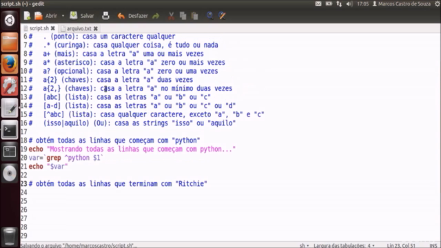Cut selection using scissors icon
Image resolution: width=441 pixels, height=248 pixels.
pyautogui.click(x=171, y=16)
